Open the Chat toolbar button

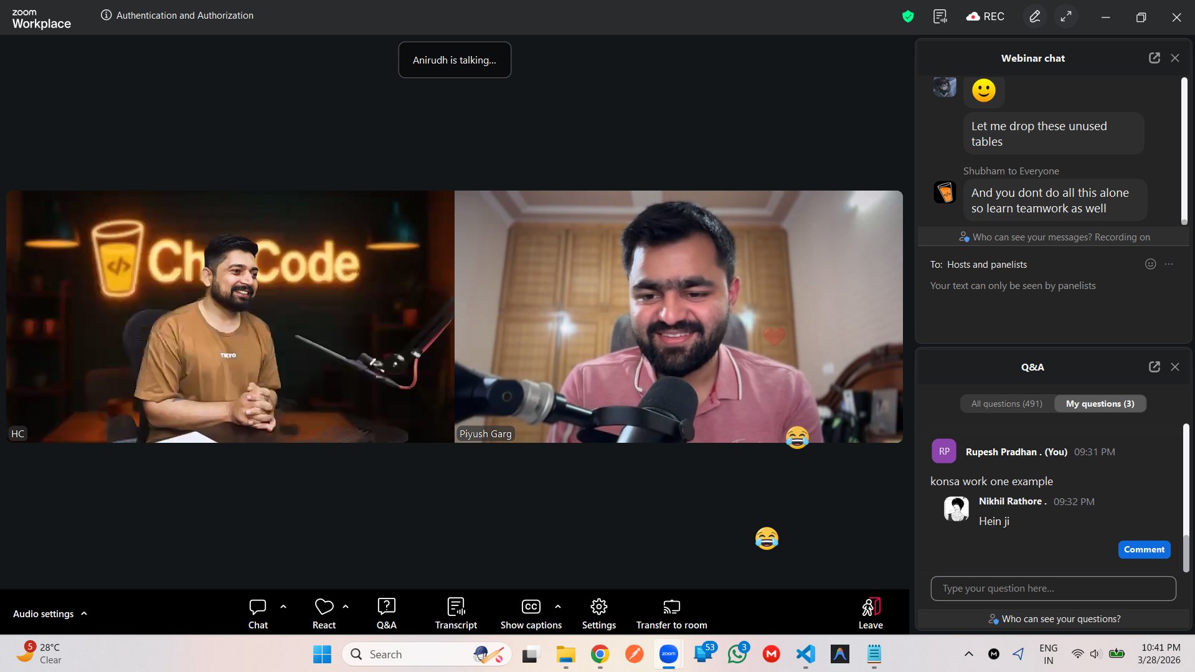pyautogui.click(x=258, y=613)
